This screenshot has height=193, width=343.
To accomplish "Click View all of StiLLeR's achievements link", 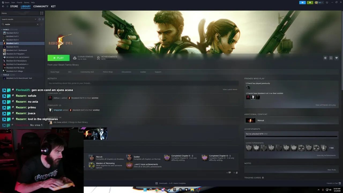I will [148, 167].
